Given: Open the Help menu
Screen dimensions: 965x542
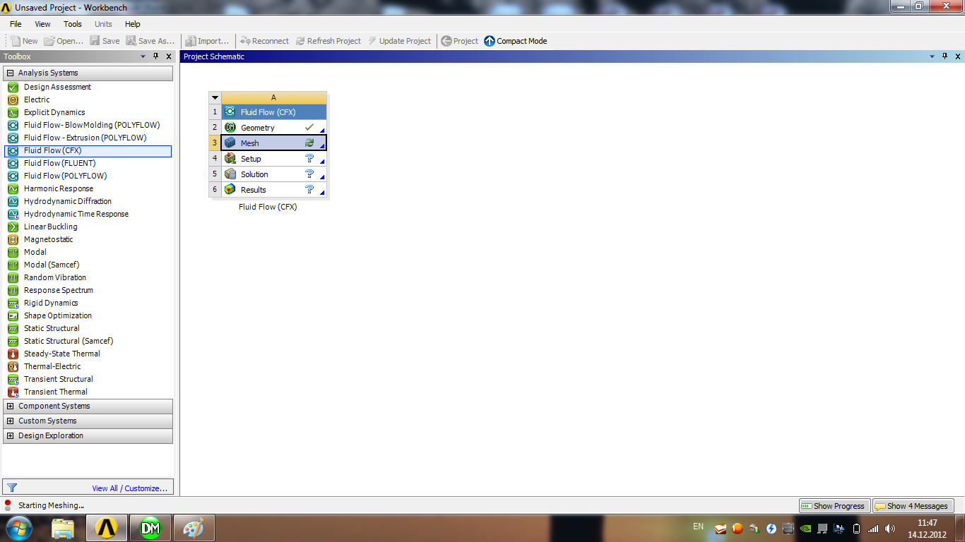Looking at the screenshot, I should (x=132, y=24).
